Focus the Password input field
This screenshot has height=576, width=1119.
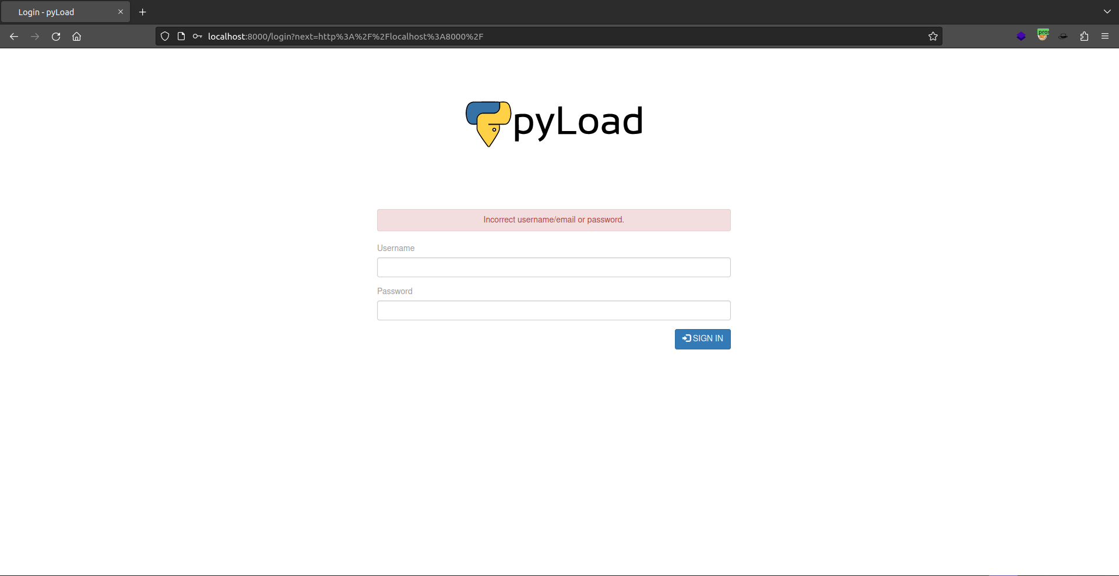point(554,310)
